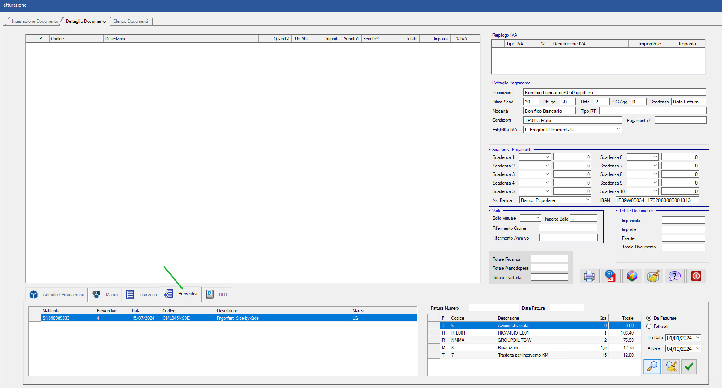Screen dimensions: 722x388
Task: Click the printer icon button
Action: (x=589, y=276)
